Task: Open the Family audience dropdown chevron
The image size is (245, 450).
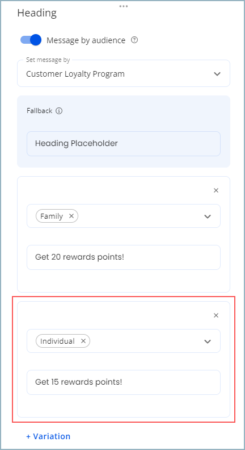Action: 208,216
